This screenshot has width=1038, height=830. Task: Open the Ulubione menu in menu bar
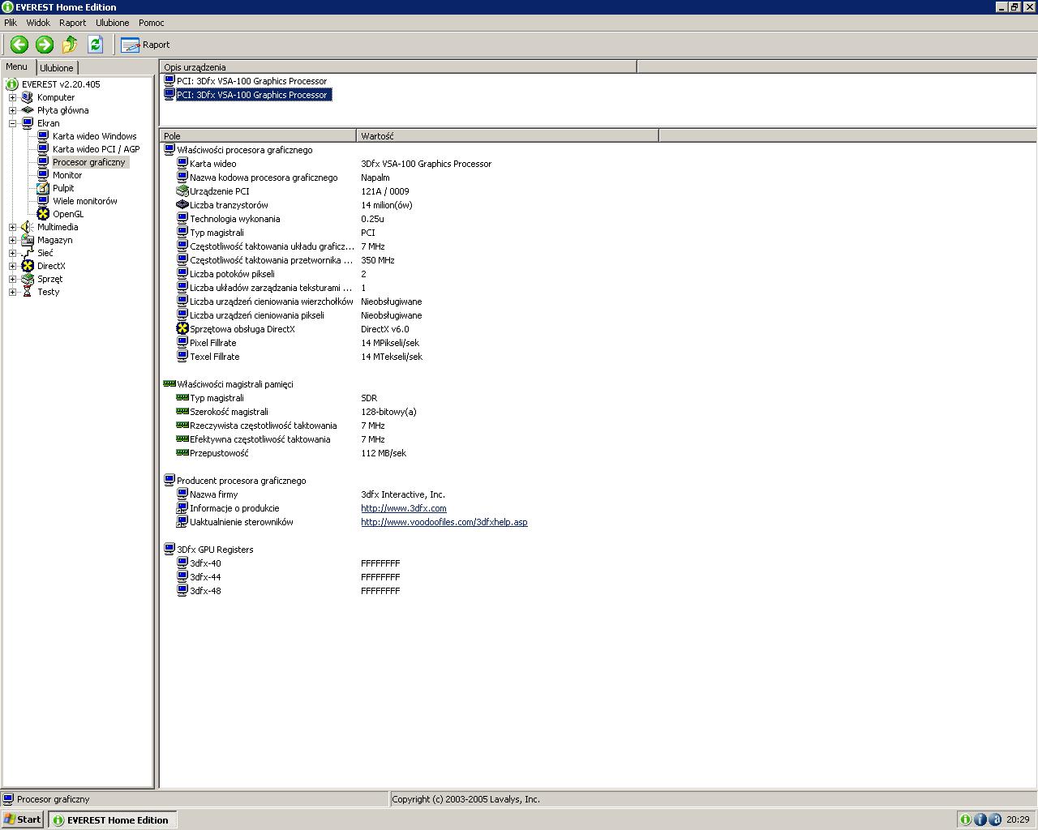(x=112, y=23)
